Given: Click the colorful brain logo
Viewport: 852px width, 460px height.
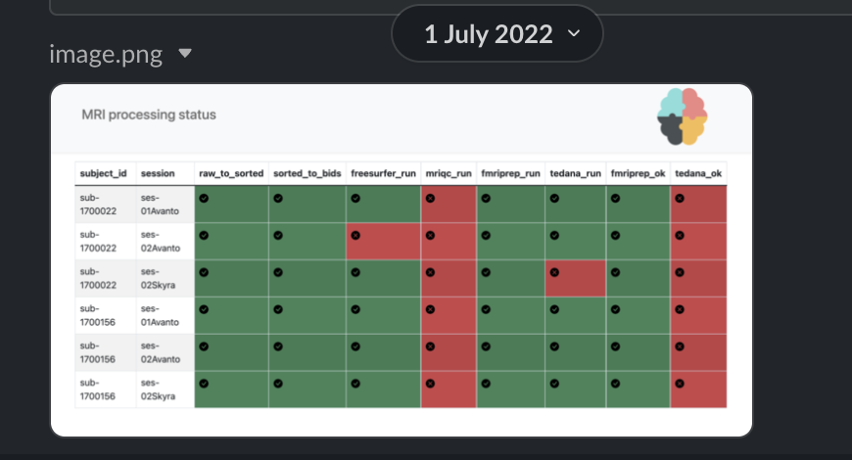Looking at the screenshot, I should 683,115.
